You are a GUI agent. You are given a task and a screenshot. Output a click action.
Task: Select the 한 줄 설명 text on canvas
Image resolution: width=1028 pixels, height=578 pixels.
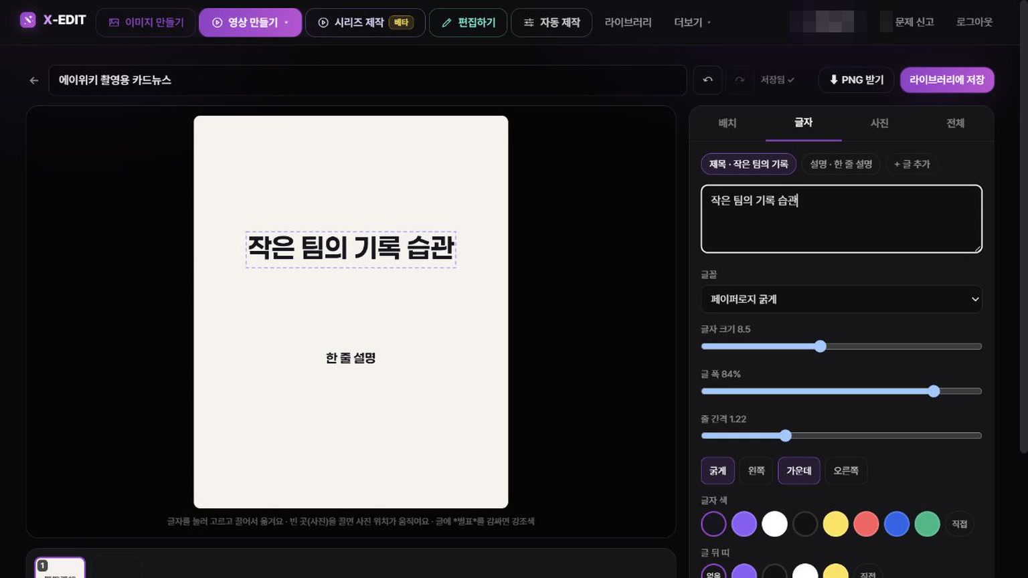tap(351, 358)
